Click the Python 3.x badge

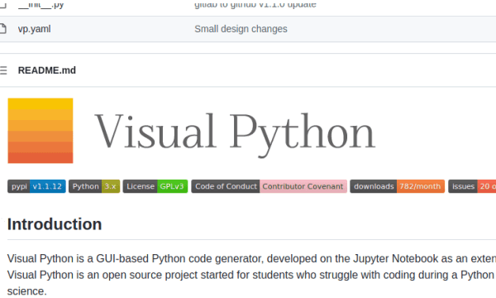click(94, 186)
